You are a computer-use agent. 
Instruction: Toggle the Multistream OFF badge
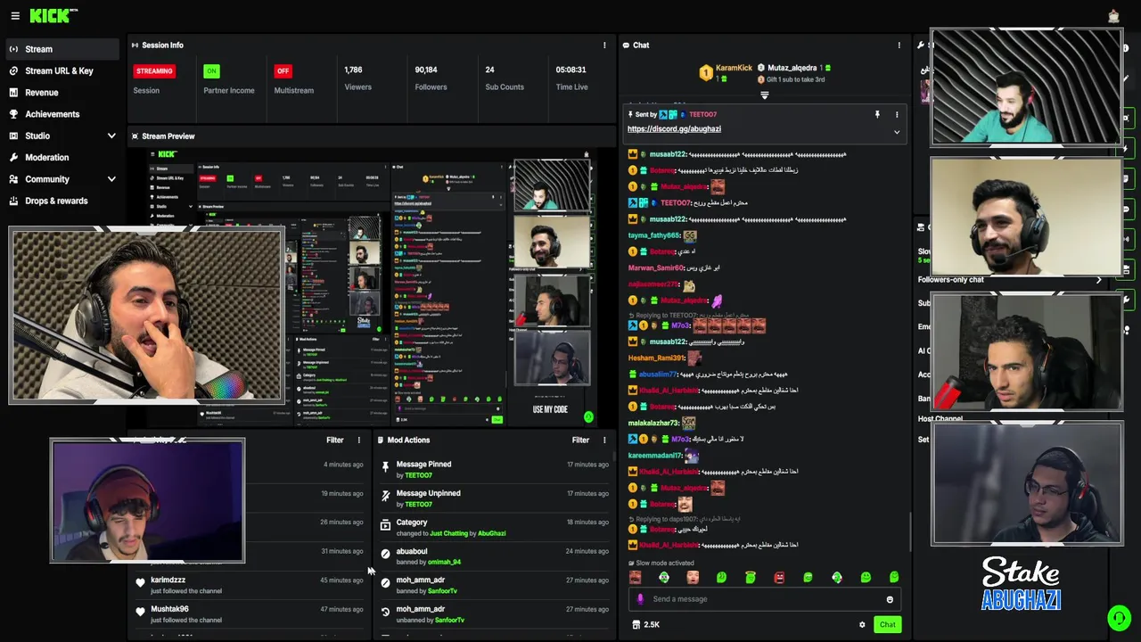[x=283, y=70]
